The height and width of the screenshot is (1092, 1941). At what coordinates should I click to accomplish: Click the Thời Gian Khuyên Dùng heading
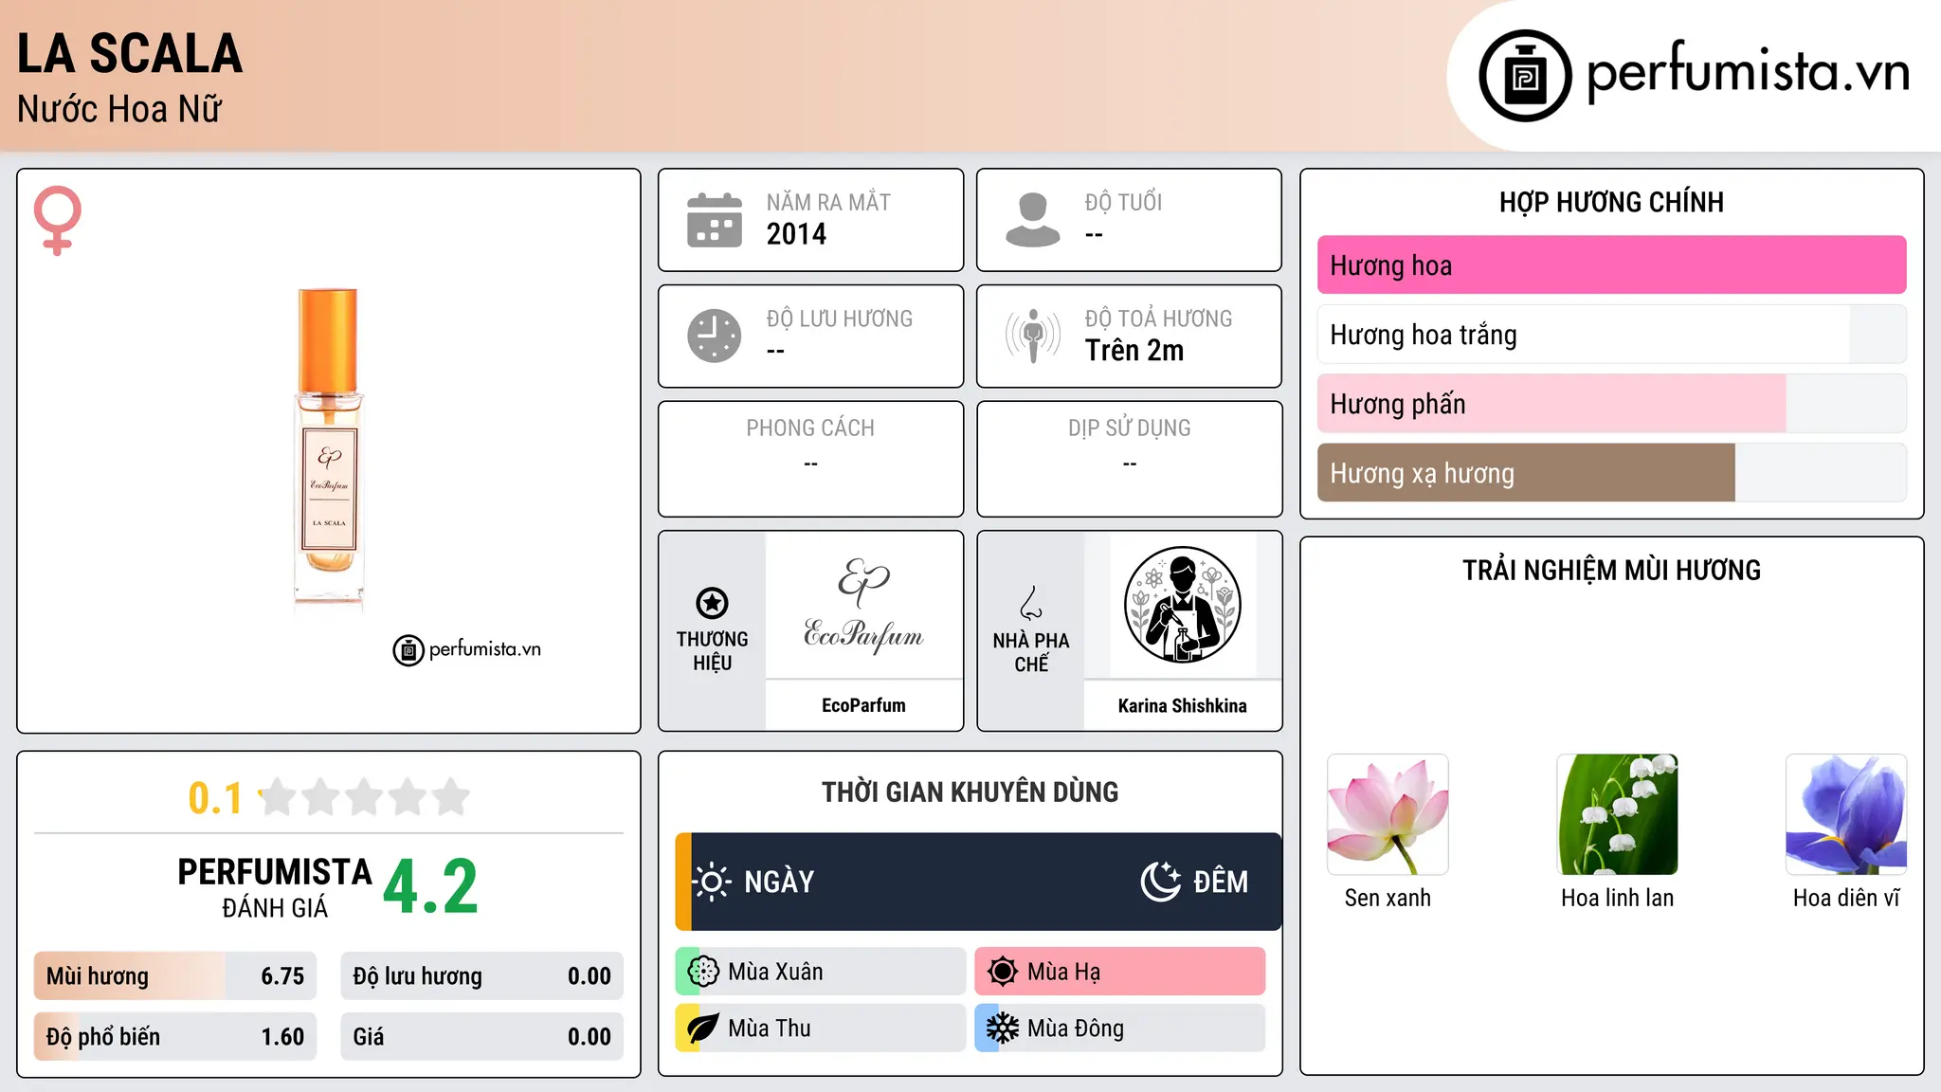pos(970,792)
